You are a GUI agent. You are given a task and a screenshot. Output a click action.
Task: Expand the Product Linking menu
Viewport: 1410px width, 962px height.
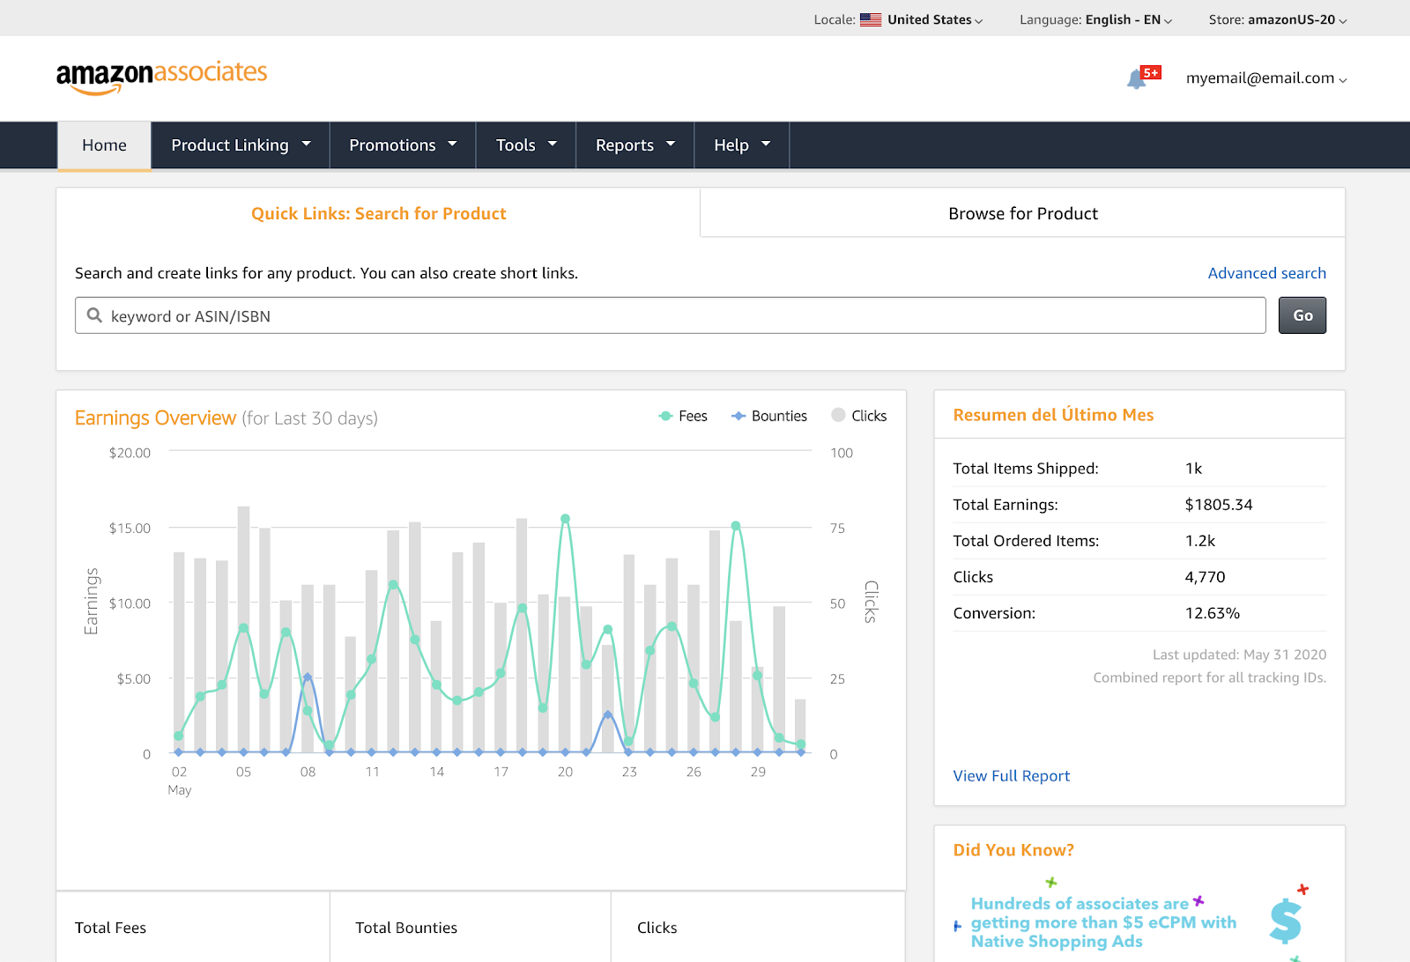(240, 145)
